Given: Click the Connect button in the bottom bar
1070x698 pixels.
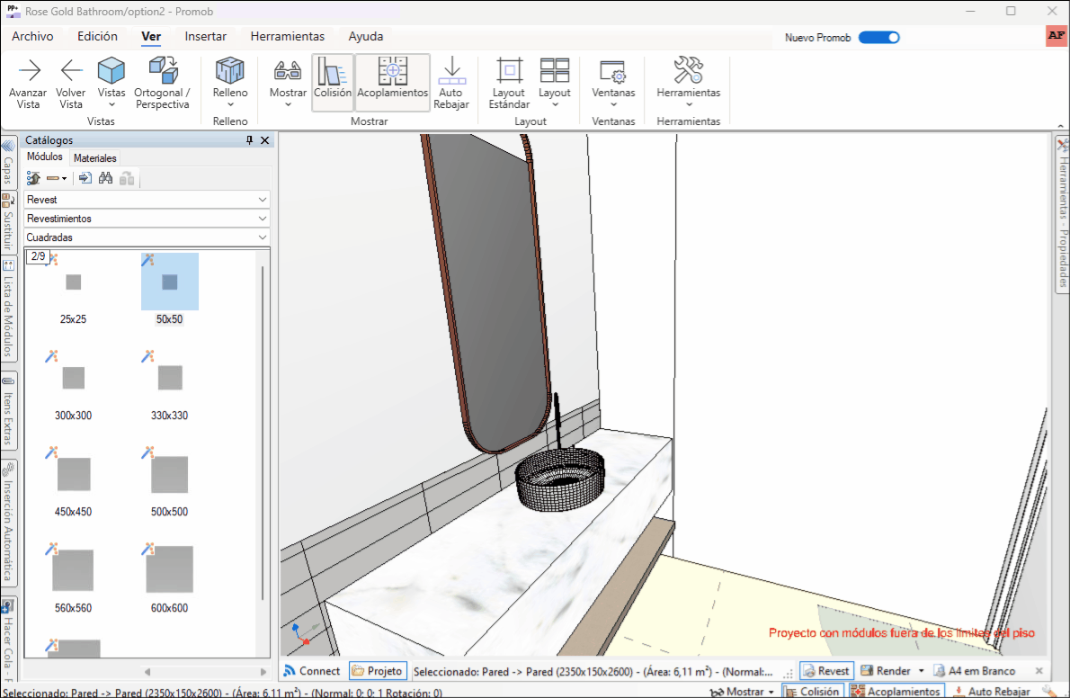Looking at the screenshot, I should (312, 671).
